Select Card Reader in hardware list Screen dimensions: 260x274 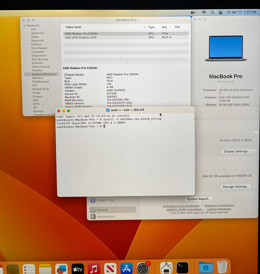(39, 48)
